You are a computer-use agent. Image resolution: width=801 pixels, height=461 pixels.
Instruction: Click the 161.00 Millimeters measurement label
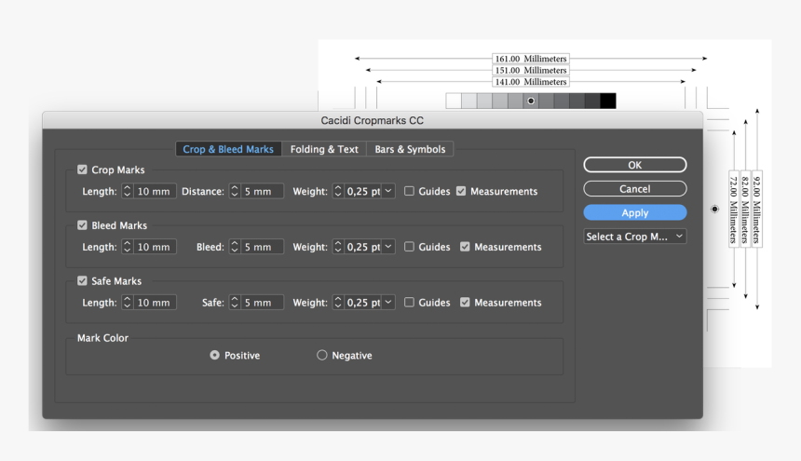[531, 59]
